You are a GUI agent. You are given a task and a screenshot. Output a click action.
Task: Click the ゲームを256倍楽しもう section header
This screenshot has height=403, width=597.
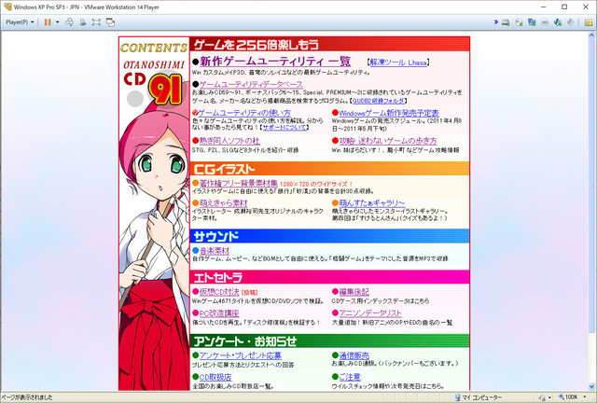[x=329, y=45]
